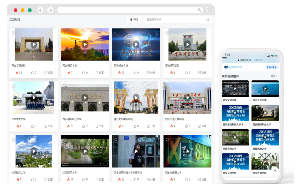This screenshot has height=188, width=307.
Task: Click the flame view count on 西安邮电大学
Action: click(x=121, y=73)
